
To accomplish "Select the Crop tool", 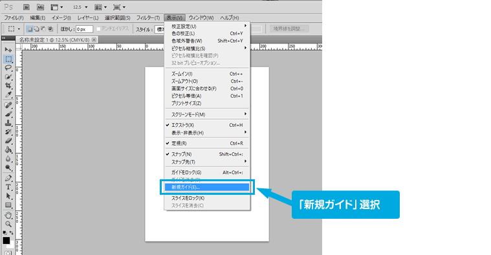I will coord(8,85).
